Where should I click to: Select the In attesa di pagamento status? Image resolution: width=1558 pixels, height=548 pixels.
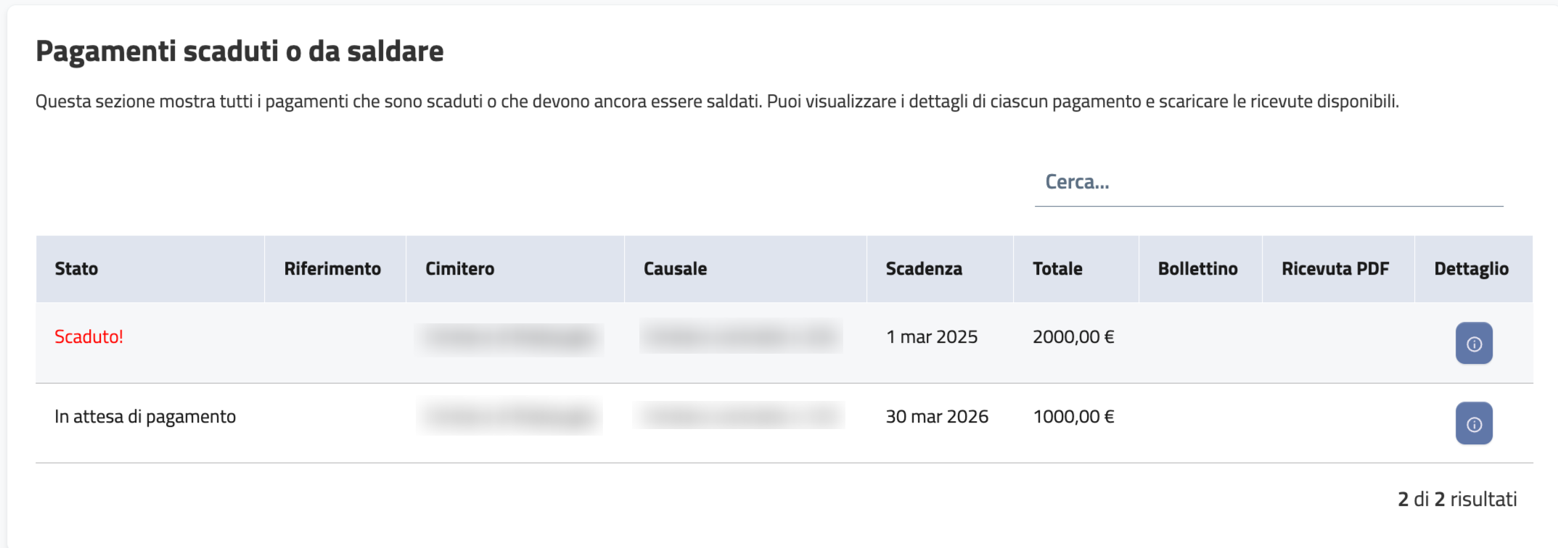tap(145, 417)
